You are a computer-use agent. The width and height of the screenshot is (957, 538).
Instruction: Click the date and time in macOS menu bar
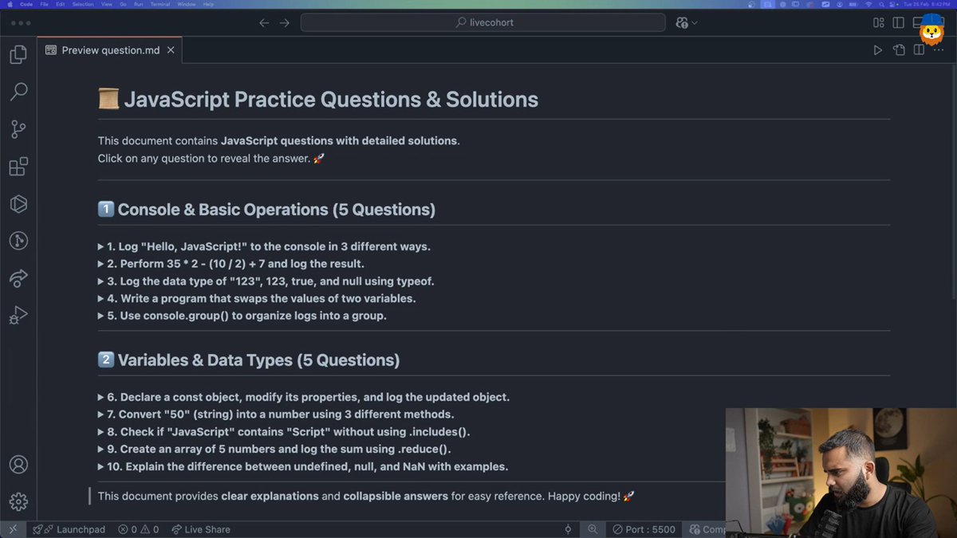(927, 4)
